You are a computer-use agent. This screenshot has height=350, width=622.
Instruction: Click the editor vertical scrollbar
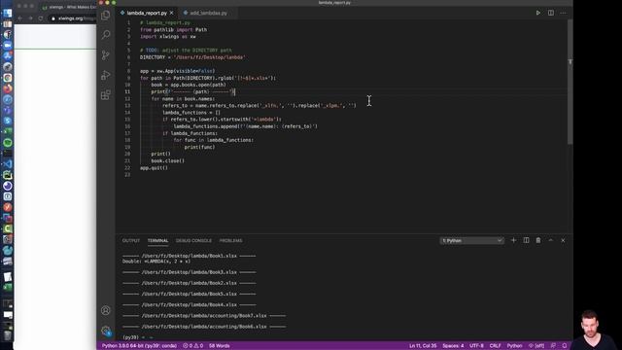[x=570, y=82]
